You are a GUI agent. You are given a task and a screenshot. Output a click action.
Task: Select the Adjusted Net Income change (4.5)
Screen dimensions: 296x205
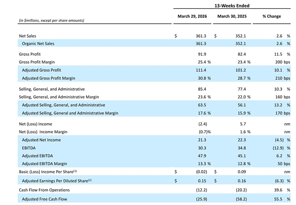coord(279,140)
